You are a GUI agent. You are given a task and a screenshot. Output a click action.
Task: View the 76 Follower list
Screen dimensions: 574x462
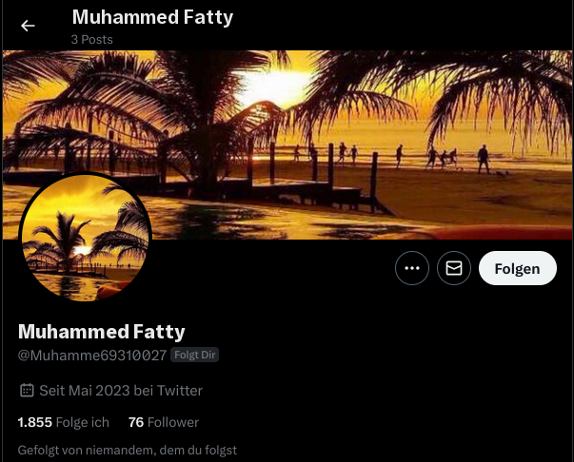(164, 422)
